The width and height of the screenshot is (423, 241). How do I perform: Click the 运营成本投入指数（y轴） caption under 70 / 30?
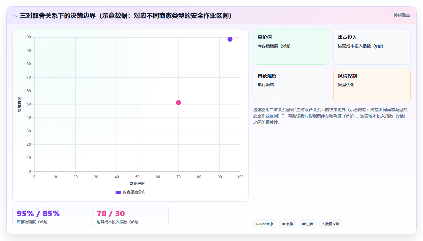(117, 222)
